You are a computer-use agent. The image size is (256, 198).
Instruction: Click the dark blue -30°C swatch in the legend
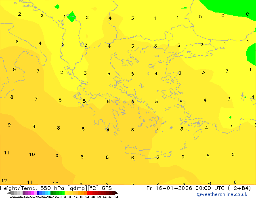(x=38, y=193)
